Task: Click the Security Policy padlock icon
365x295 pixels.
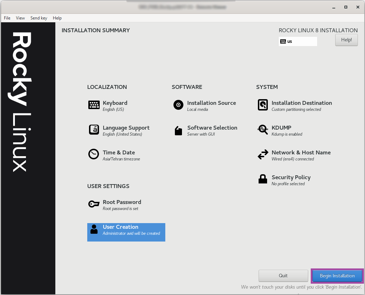Action: pos(263,179)
